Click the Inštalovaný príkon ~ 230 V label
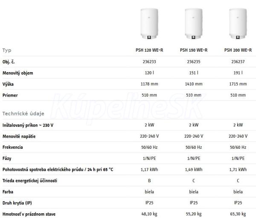 click(28, 125)
